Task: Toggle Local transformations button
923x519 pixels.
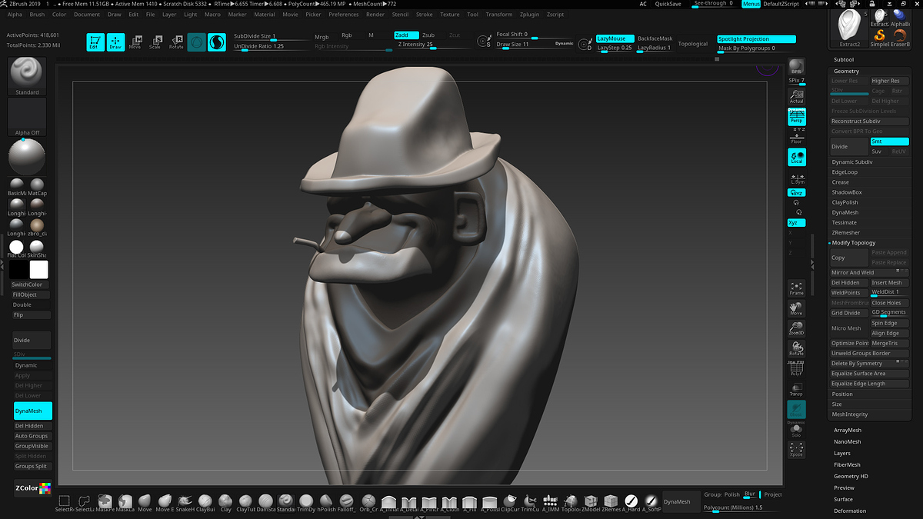Action: click(796, 157)
